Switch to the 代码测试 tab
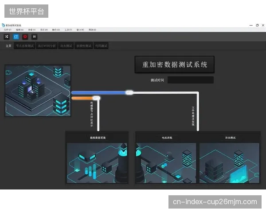Viewport: 266px width, 213px height. (101, 46)
